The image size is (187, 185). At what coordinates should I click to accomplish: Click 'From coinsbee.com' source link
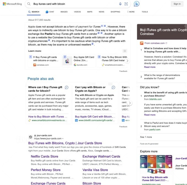point(155,43)
